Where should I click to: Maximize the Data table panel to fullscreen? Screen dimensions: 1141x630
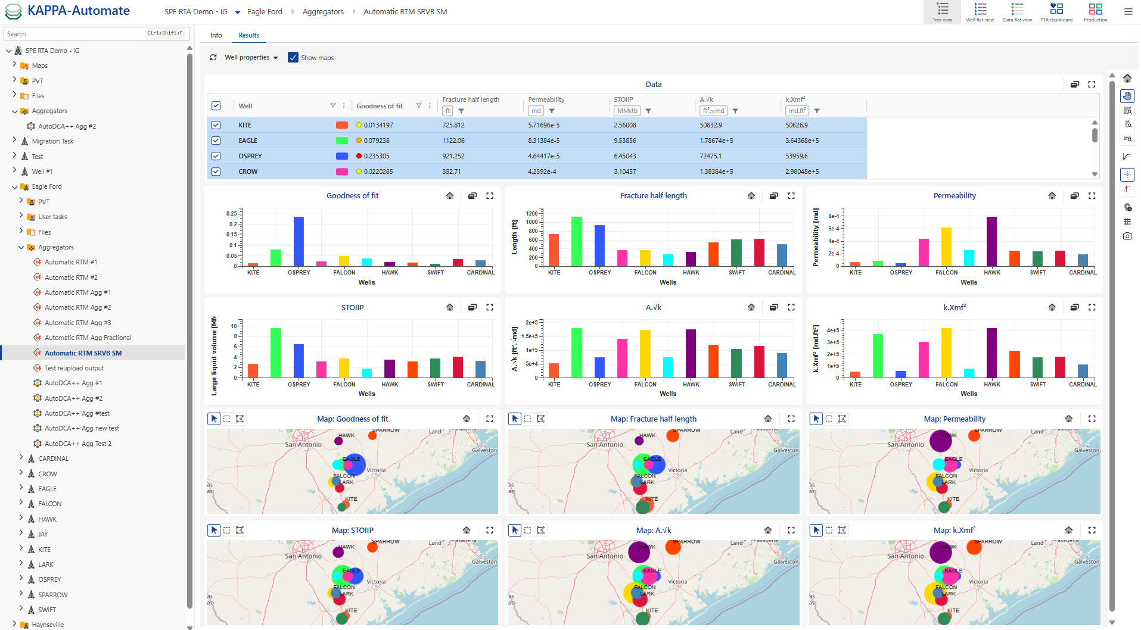(x=1092, y=85)
